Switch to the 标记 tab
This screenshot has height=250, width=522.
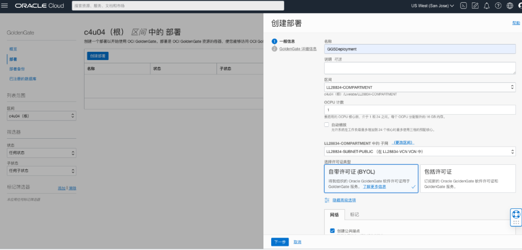(354, 215)
